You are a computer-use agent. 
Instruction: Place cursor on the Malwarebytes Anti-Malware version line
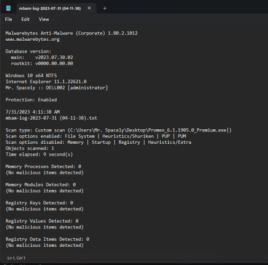[71, 33]
